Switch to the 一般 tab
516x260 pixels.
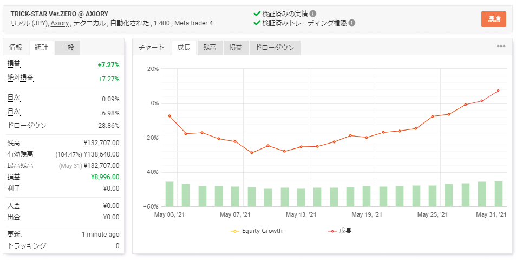coord(68,48)
